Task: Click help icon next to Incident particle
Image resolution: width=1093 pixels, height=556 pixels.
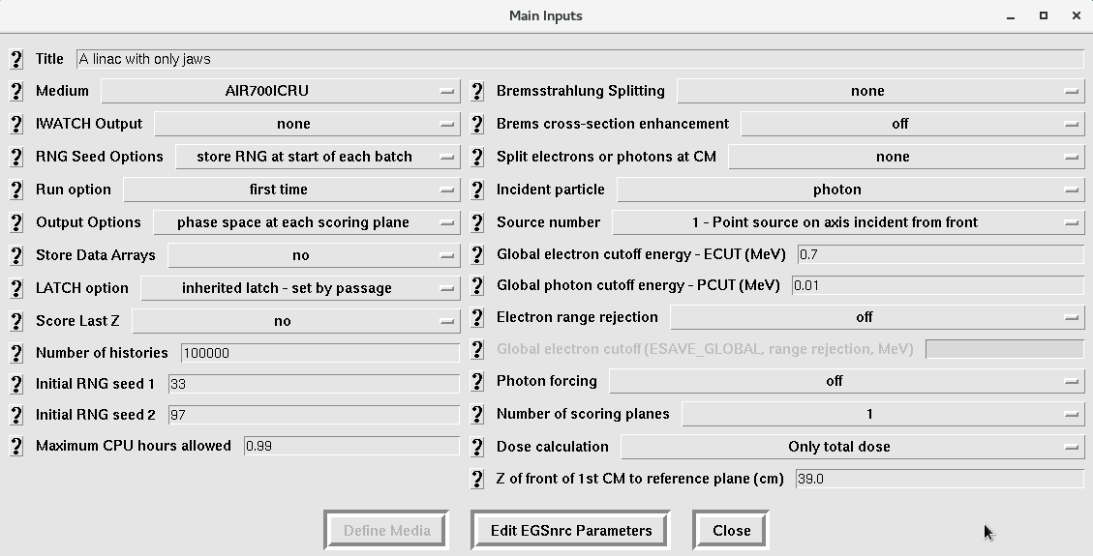Action: pos(477,190)
